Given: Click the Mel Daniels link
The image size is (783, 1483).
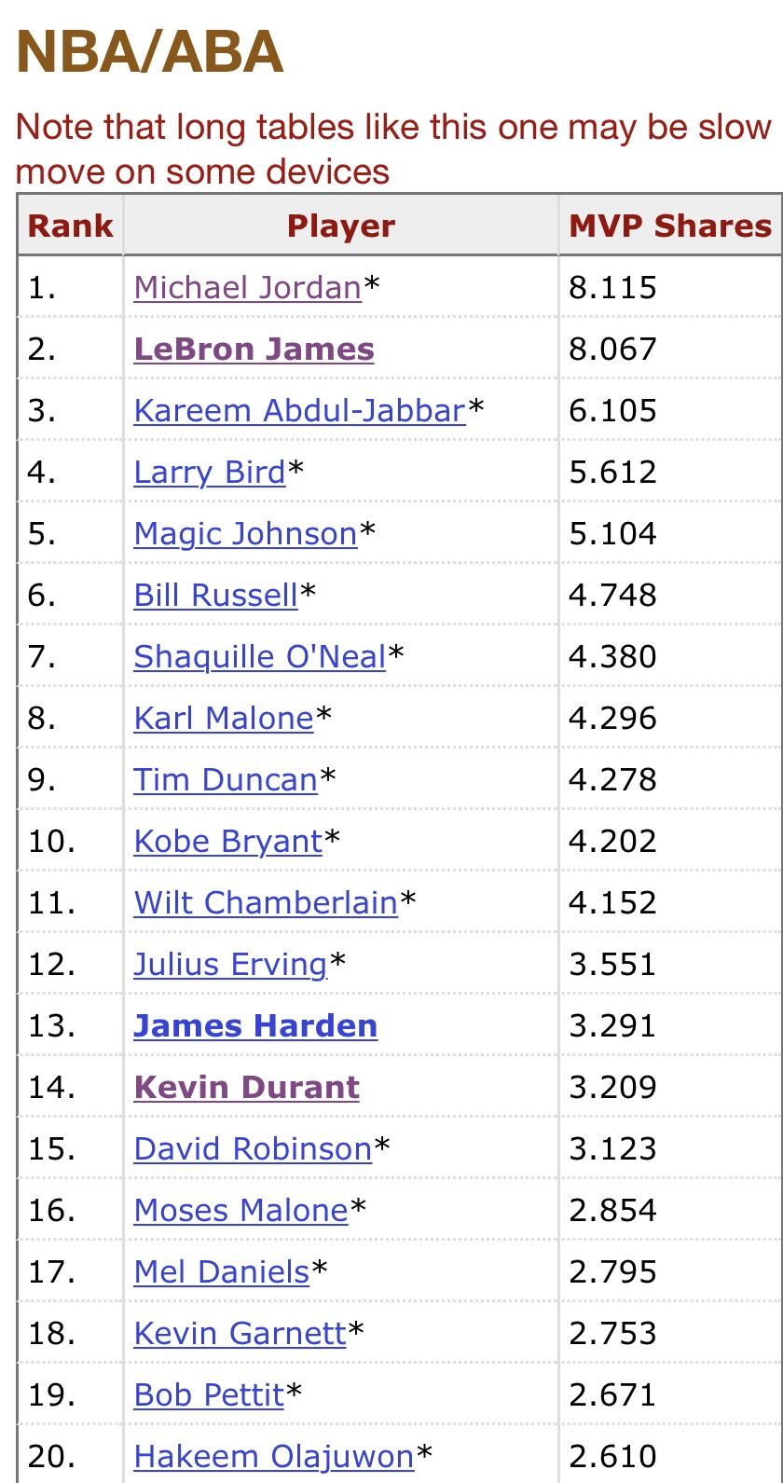Looking at the screenshot, I should (221, 1271).
